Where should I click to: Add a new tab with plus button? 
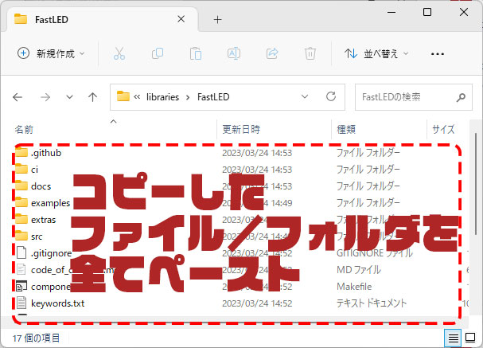[x=217, y=20]
